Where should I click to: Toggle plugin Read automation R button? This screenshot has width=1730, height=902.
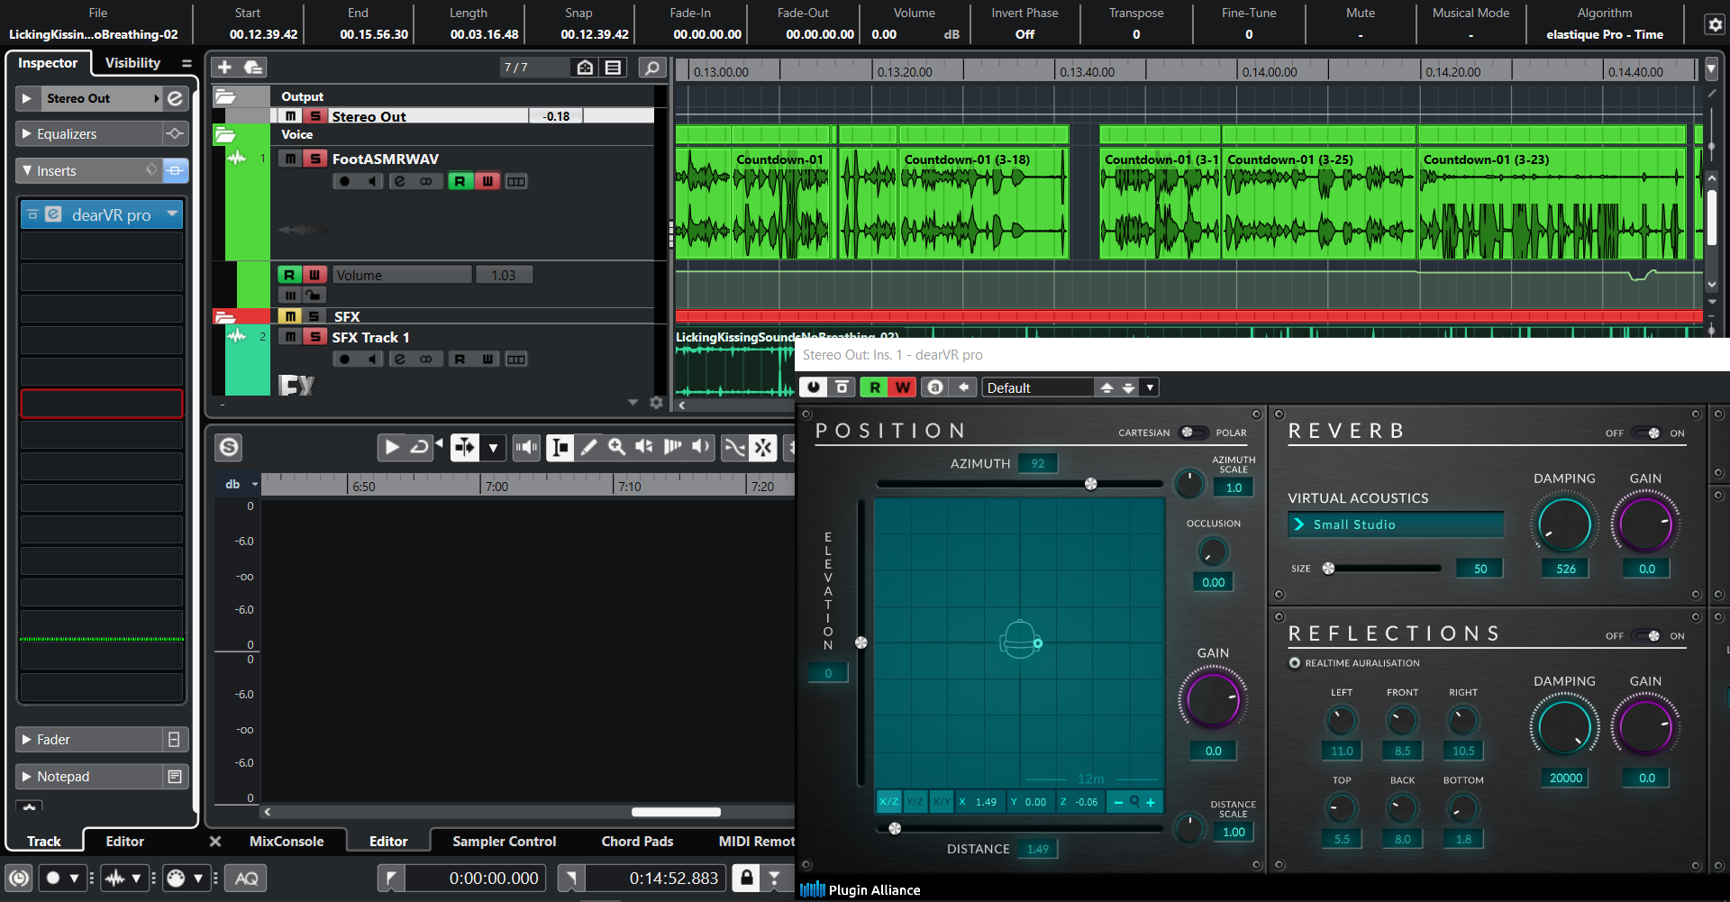click(x=874, y=387)
